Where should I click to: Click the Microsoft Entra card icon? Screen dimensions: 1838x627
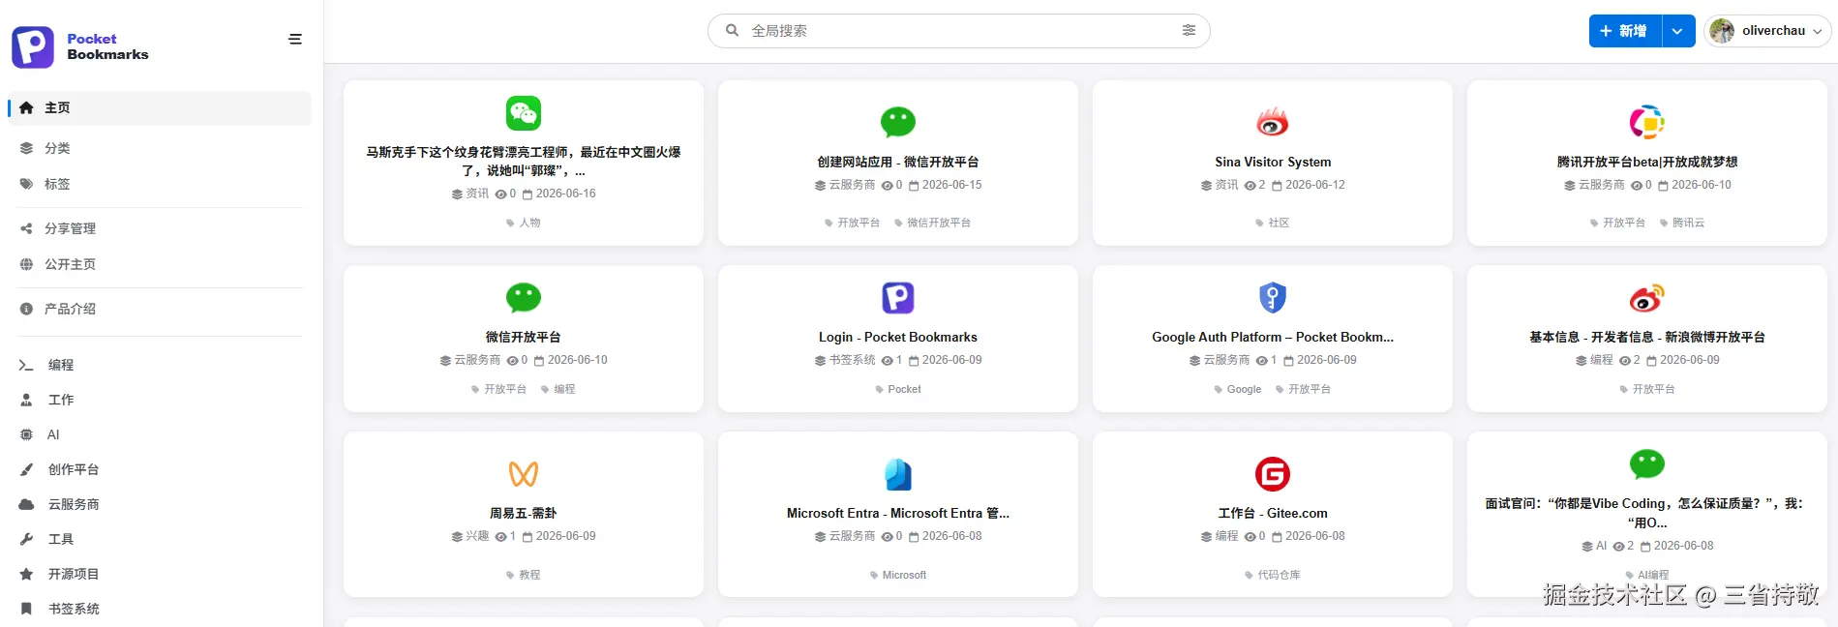[898, 474]
